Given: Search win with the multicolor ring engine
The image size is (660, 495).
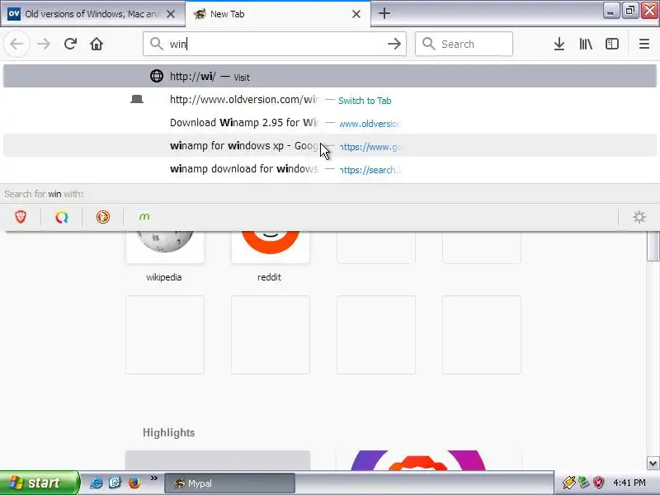Looking at the screenshot, I should [61, 217].
